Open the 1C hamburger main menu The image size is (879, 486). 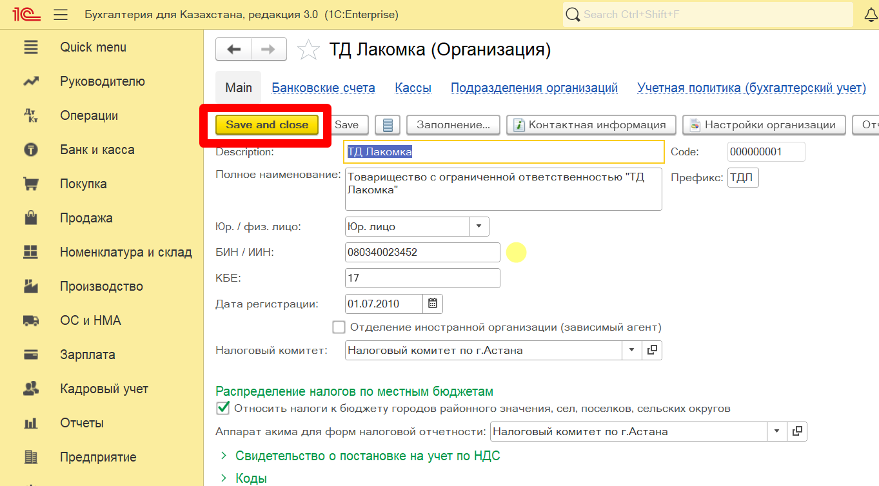61,15
